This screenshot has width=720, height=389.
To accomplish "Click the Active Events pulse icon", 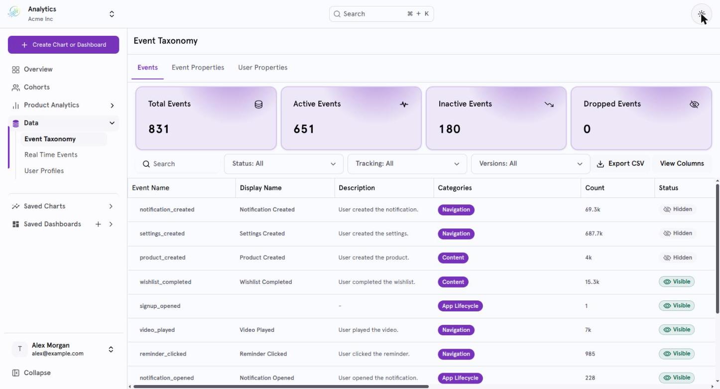I will 404,104.
